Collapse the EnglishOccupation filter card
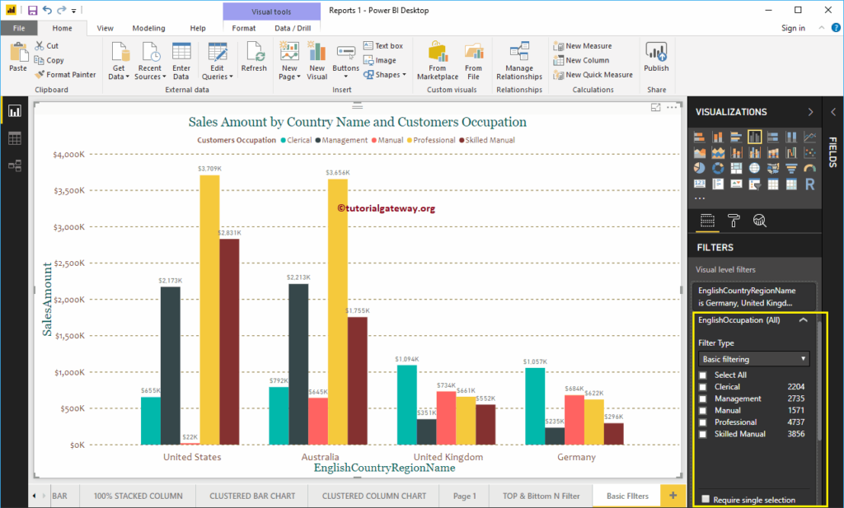 (x=803, y=319)
